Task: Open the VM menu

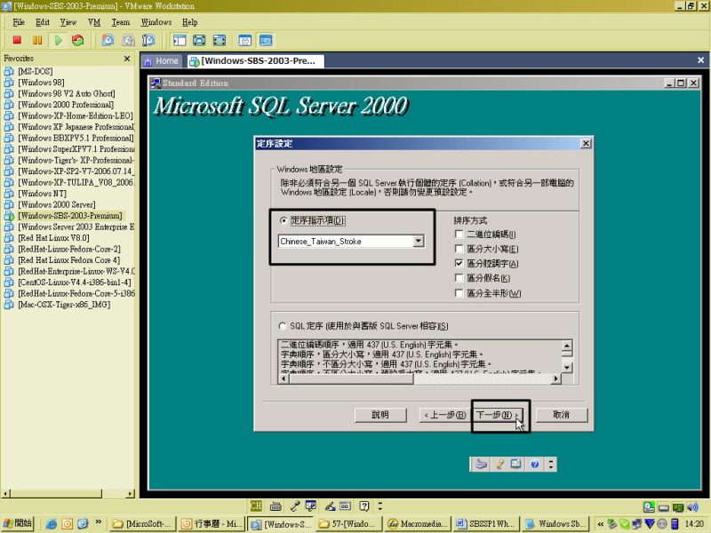Action: click(94, 22)
